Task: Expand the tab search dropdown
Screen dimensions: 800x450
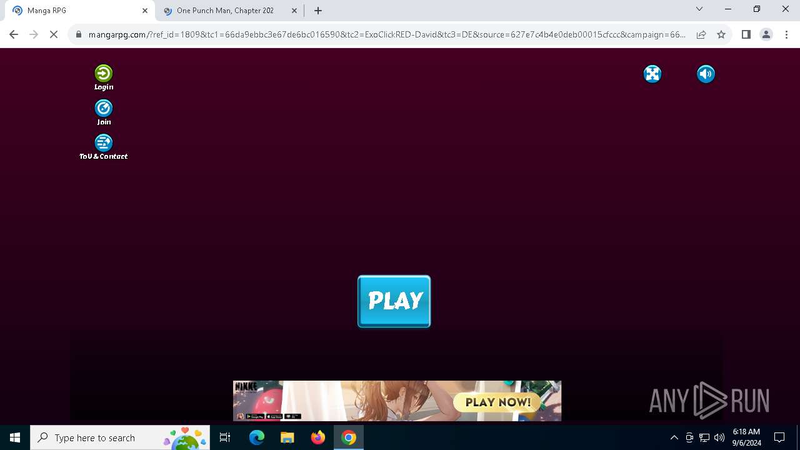Action: [699, 9]
